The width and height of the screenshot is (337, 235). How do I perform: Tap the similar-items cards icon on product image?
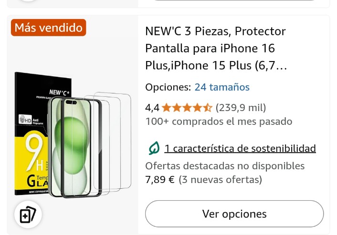point(28,215)
